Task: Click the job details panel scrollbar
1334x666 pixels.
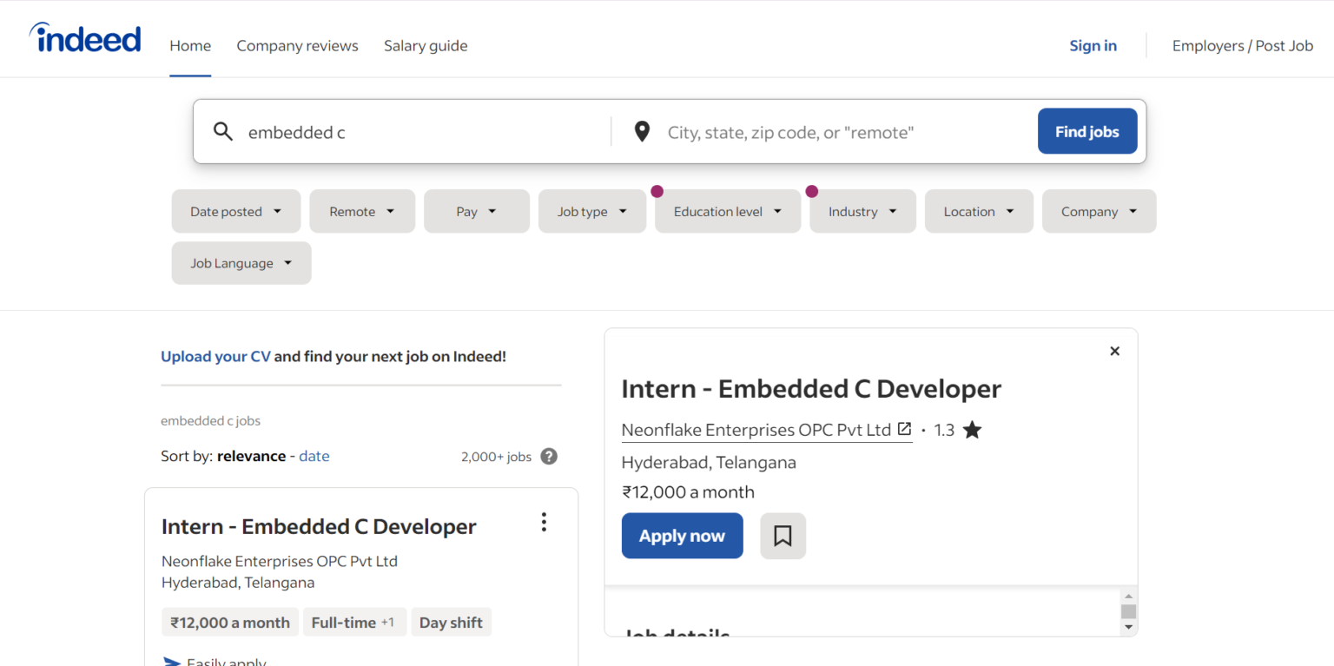Action: tap(1129, 610)
